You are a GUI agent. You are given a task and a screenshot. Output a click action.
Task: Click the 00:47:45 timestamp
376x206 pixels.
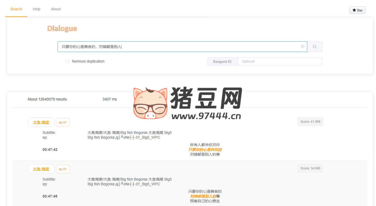[x=50, y=196]
